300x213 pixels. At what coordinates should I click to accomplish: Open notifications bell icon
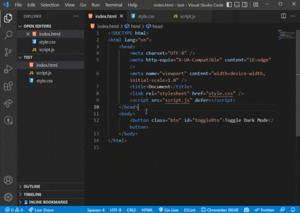293,210
